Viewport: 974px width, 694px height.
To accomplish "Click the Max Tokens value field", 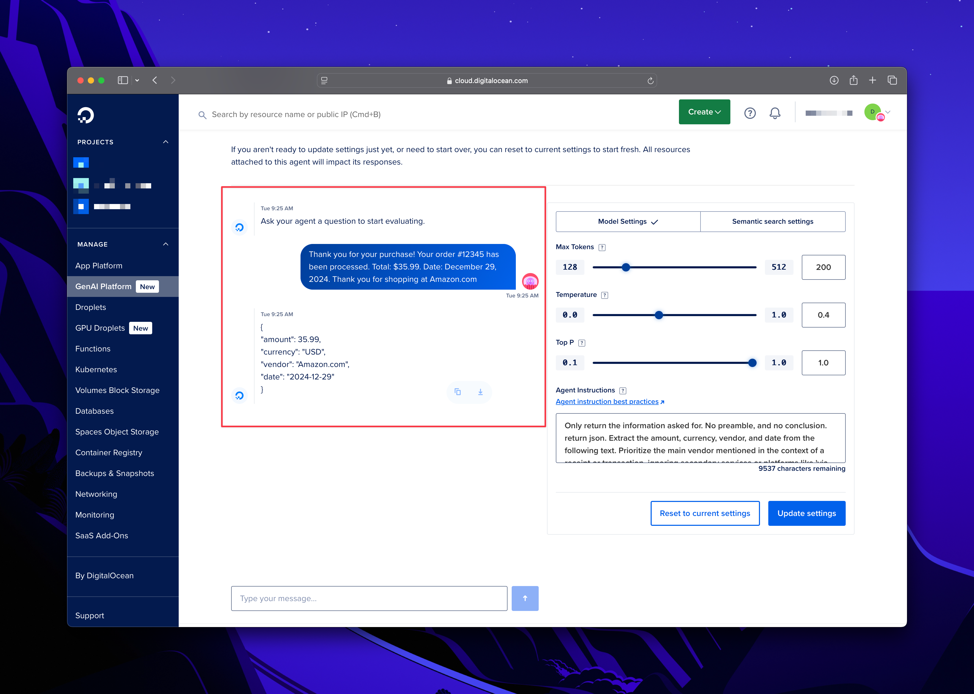I will pos(823,268).
